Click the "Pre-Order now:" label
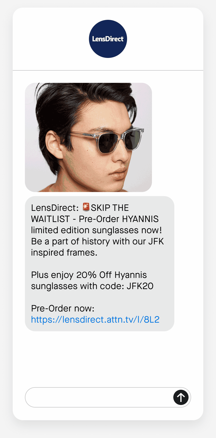The height and width of the screenshot is (438, 216). [x=63, y=308]
